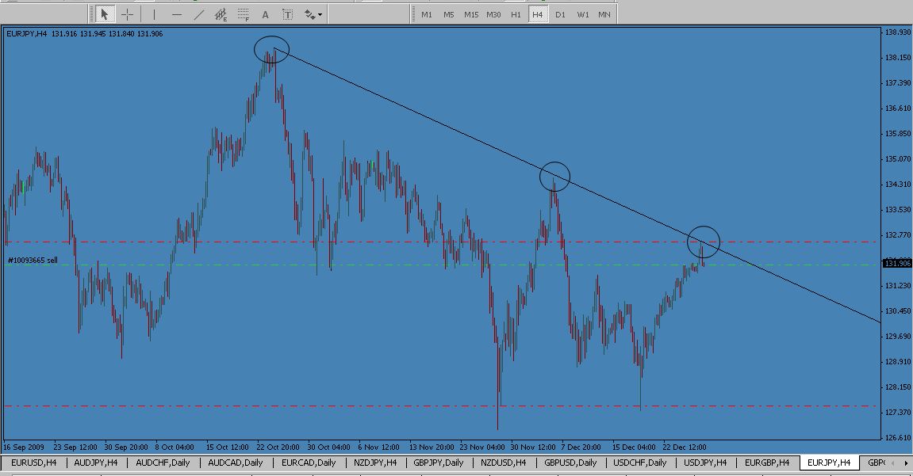Activate the crosshair tool
This screenshot has height=476, width=913.
point(127,14)
